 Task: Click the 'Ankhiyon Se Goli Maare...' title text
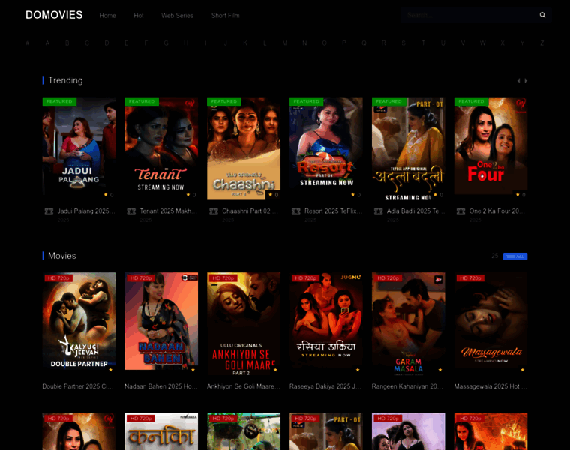(x=244, y=386)
